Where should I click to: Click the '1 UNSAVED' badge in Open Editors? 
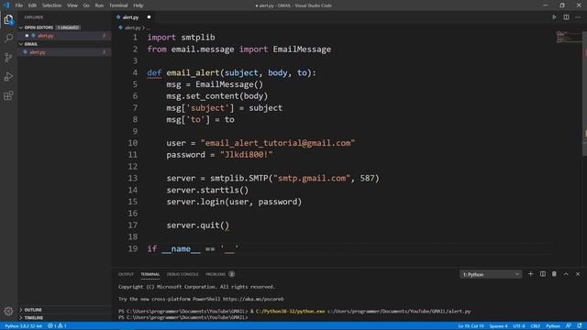tap(68, 27)
